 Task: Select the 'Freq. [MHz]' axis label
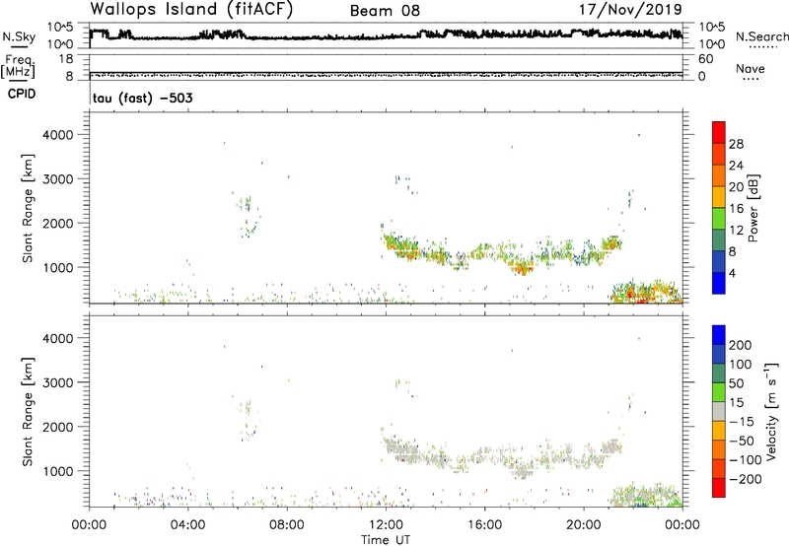[18, 66]
